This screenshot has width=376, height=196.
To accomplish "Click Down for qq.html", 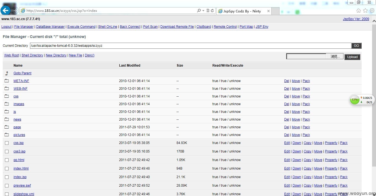I will point(297,160).
